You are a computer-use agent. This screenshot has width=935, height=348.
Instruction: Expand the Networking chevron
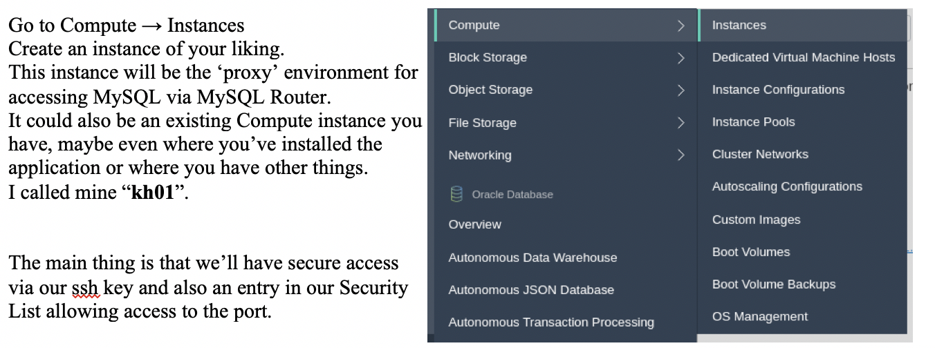[681, 155]
